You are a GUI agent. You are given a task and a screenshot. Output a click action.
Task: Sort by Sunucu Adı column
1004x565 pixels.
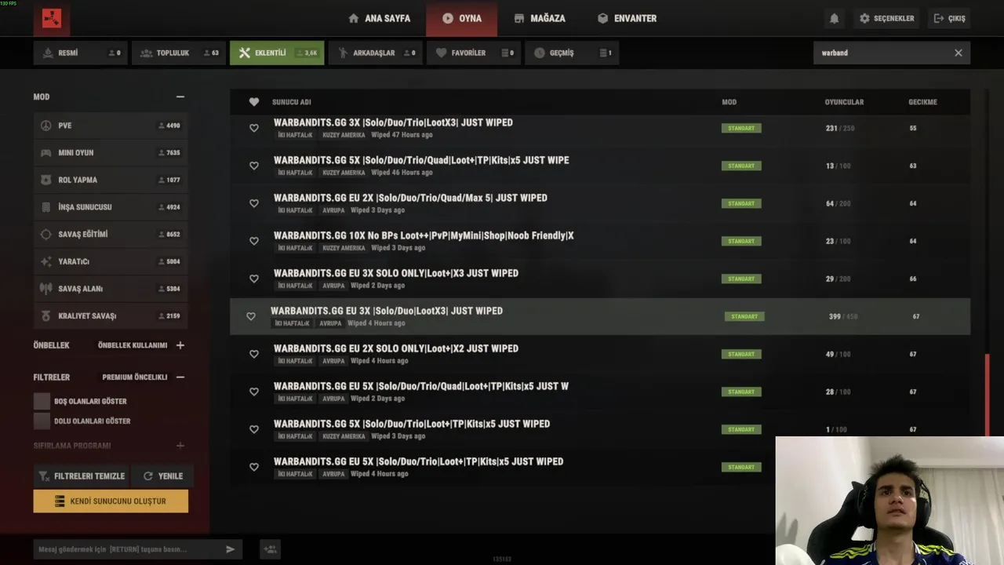pos(292,102)
